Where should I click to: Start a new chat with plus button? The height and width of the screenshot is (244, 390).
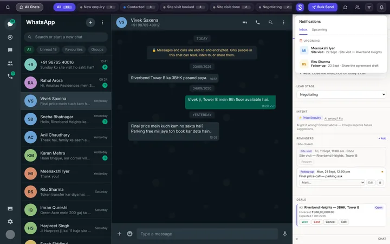(90, 22)
